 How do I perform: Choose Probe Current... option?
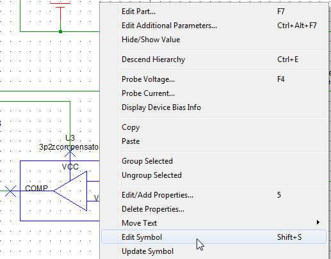pyautogui.click(x=214, y=93)
